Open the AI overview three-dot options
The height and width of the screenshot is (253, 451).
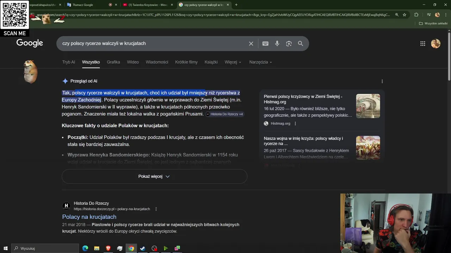(382, 81)
